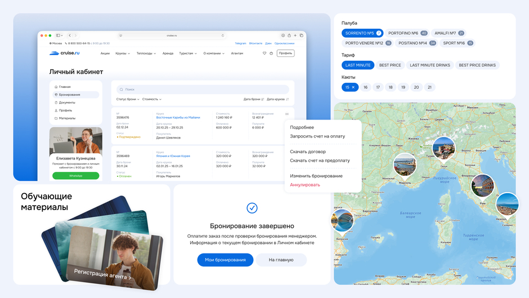Choose the BEST PRICE tariff chip

click(x=390, y=65)
